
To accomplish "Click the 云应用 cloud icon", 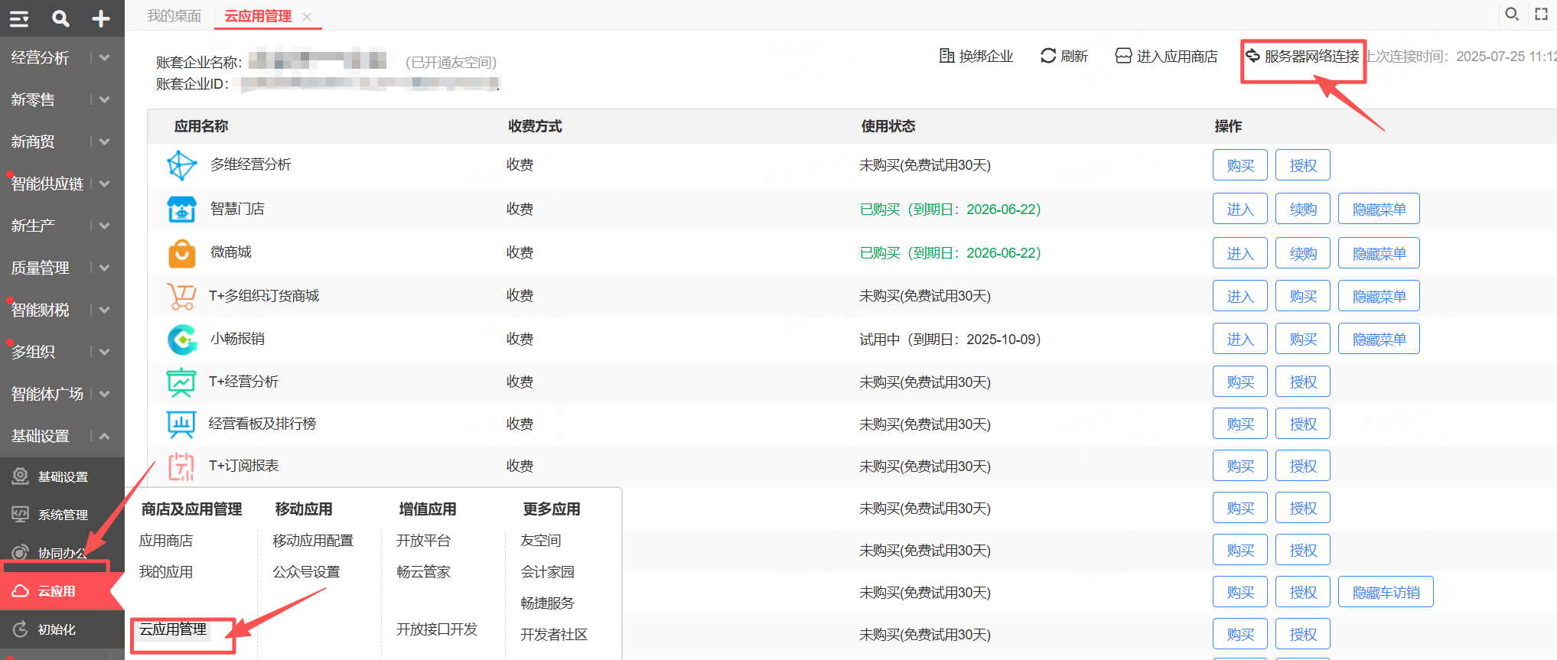I will pos(21,591).
